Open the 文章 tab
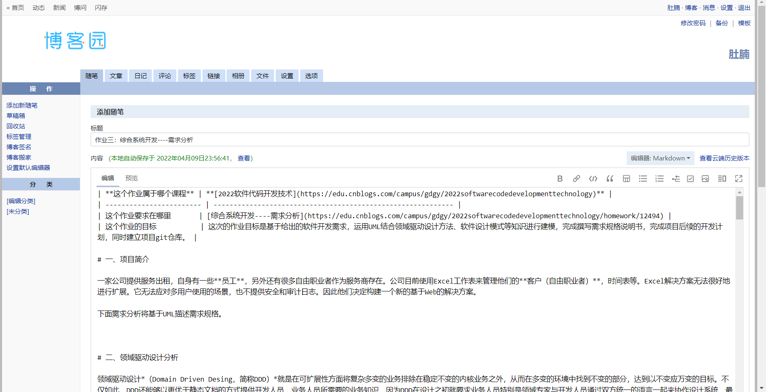Image resolution: width=766 pixels, height=392 pixels. click(x=116, y=76)
